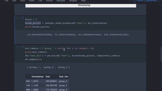Open the Kernel menu
Screen dimensions: 162x91
(49, 1)
